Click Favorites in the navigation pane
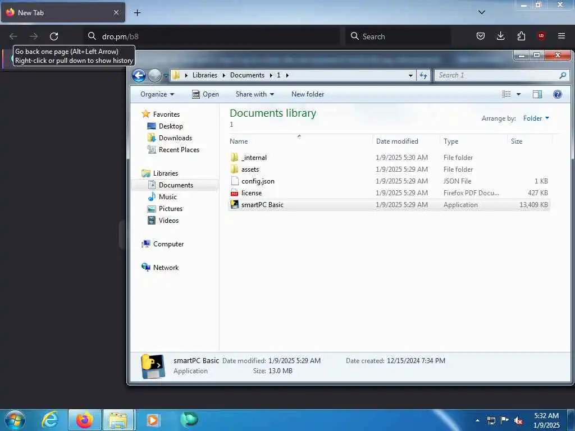 pyautogui.click(x=166, y=114)
